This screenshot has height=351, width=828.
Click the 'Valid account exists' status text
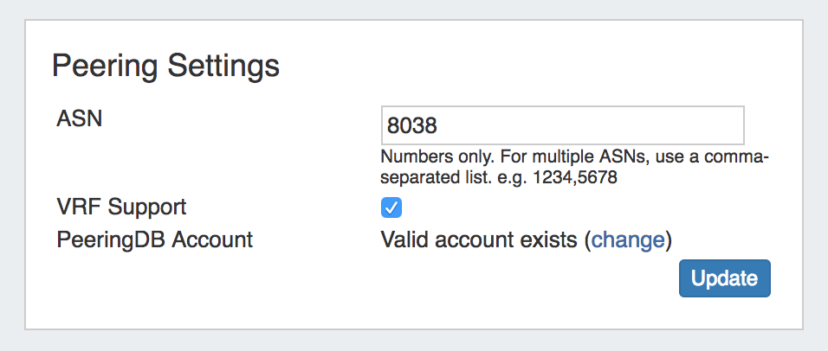point(479,239)
